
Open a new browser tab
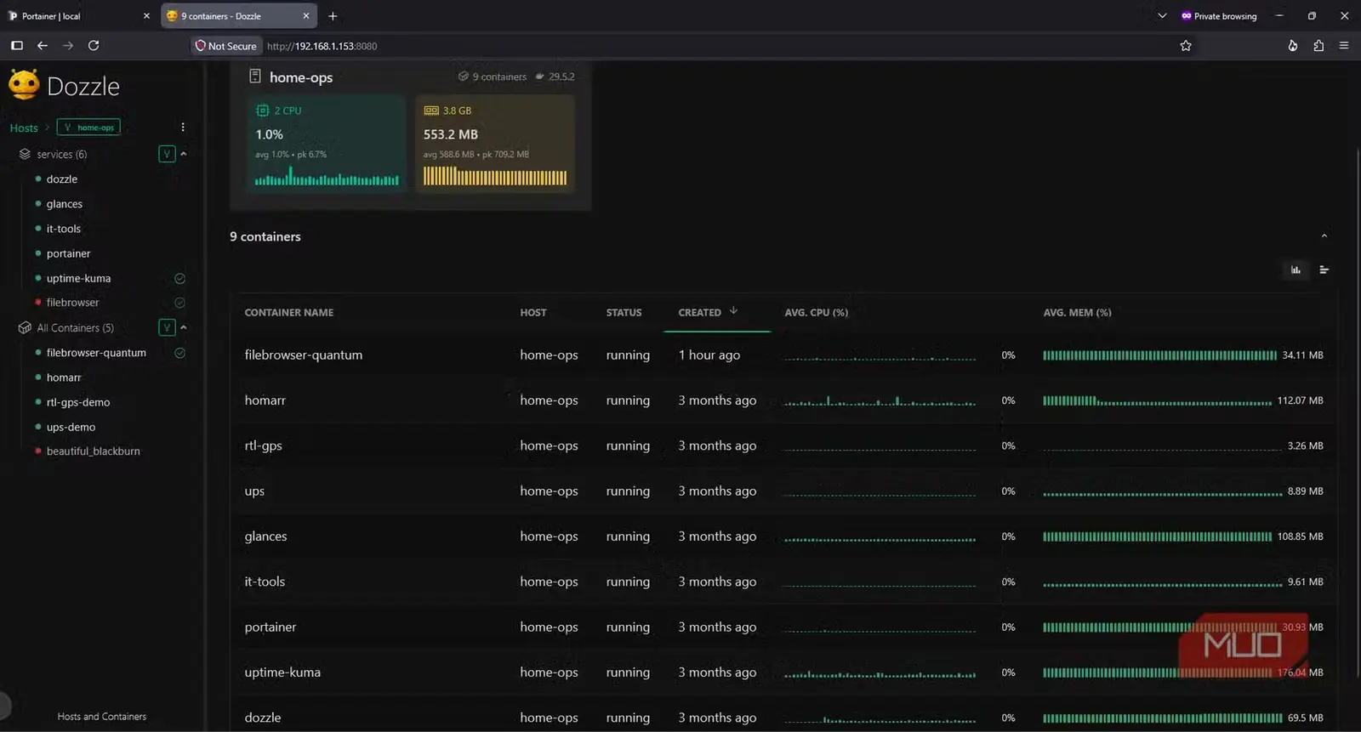[x=333, y=16]
